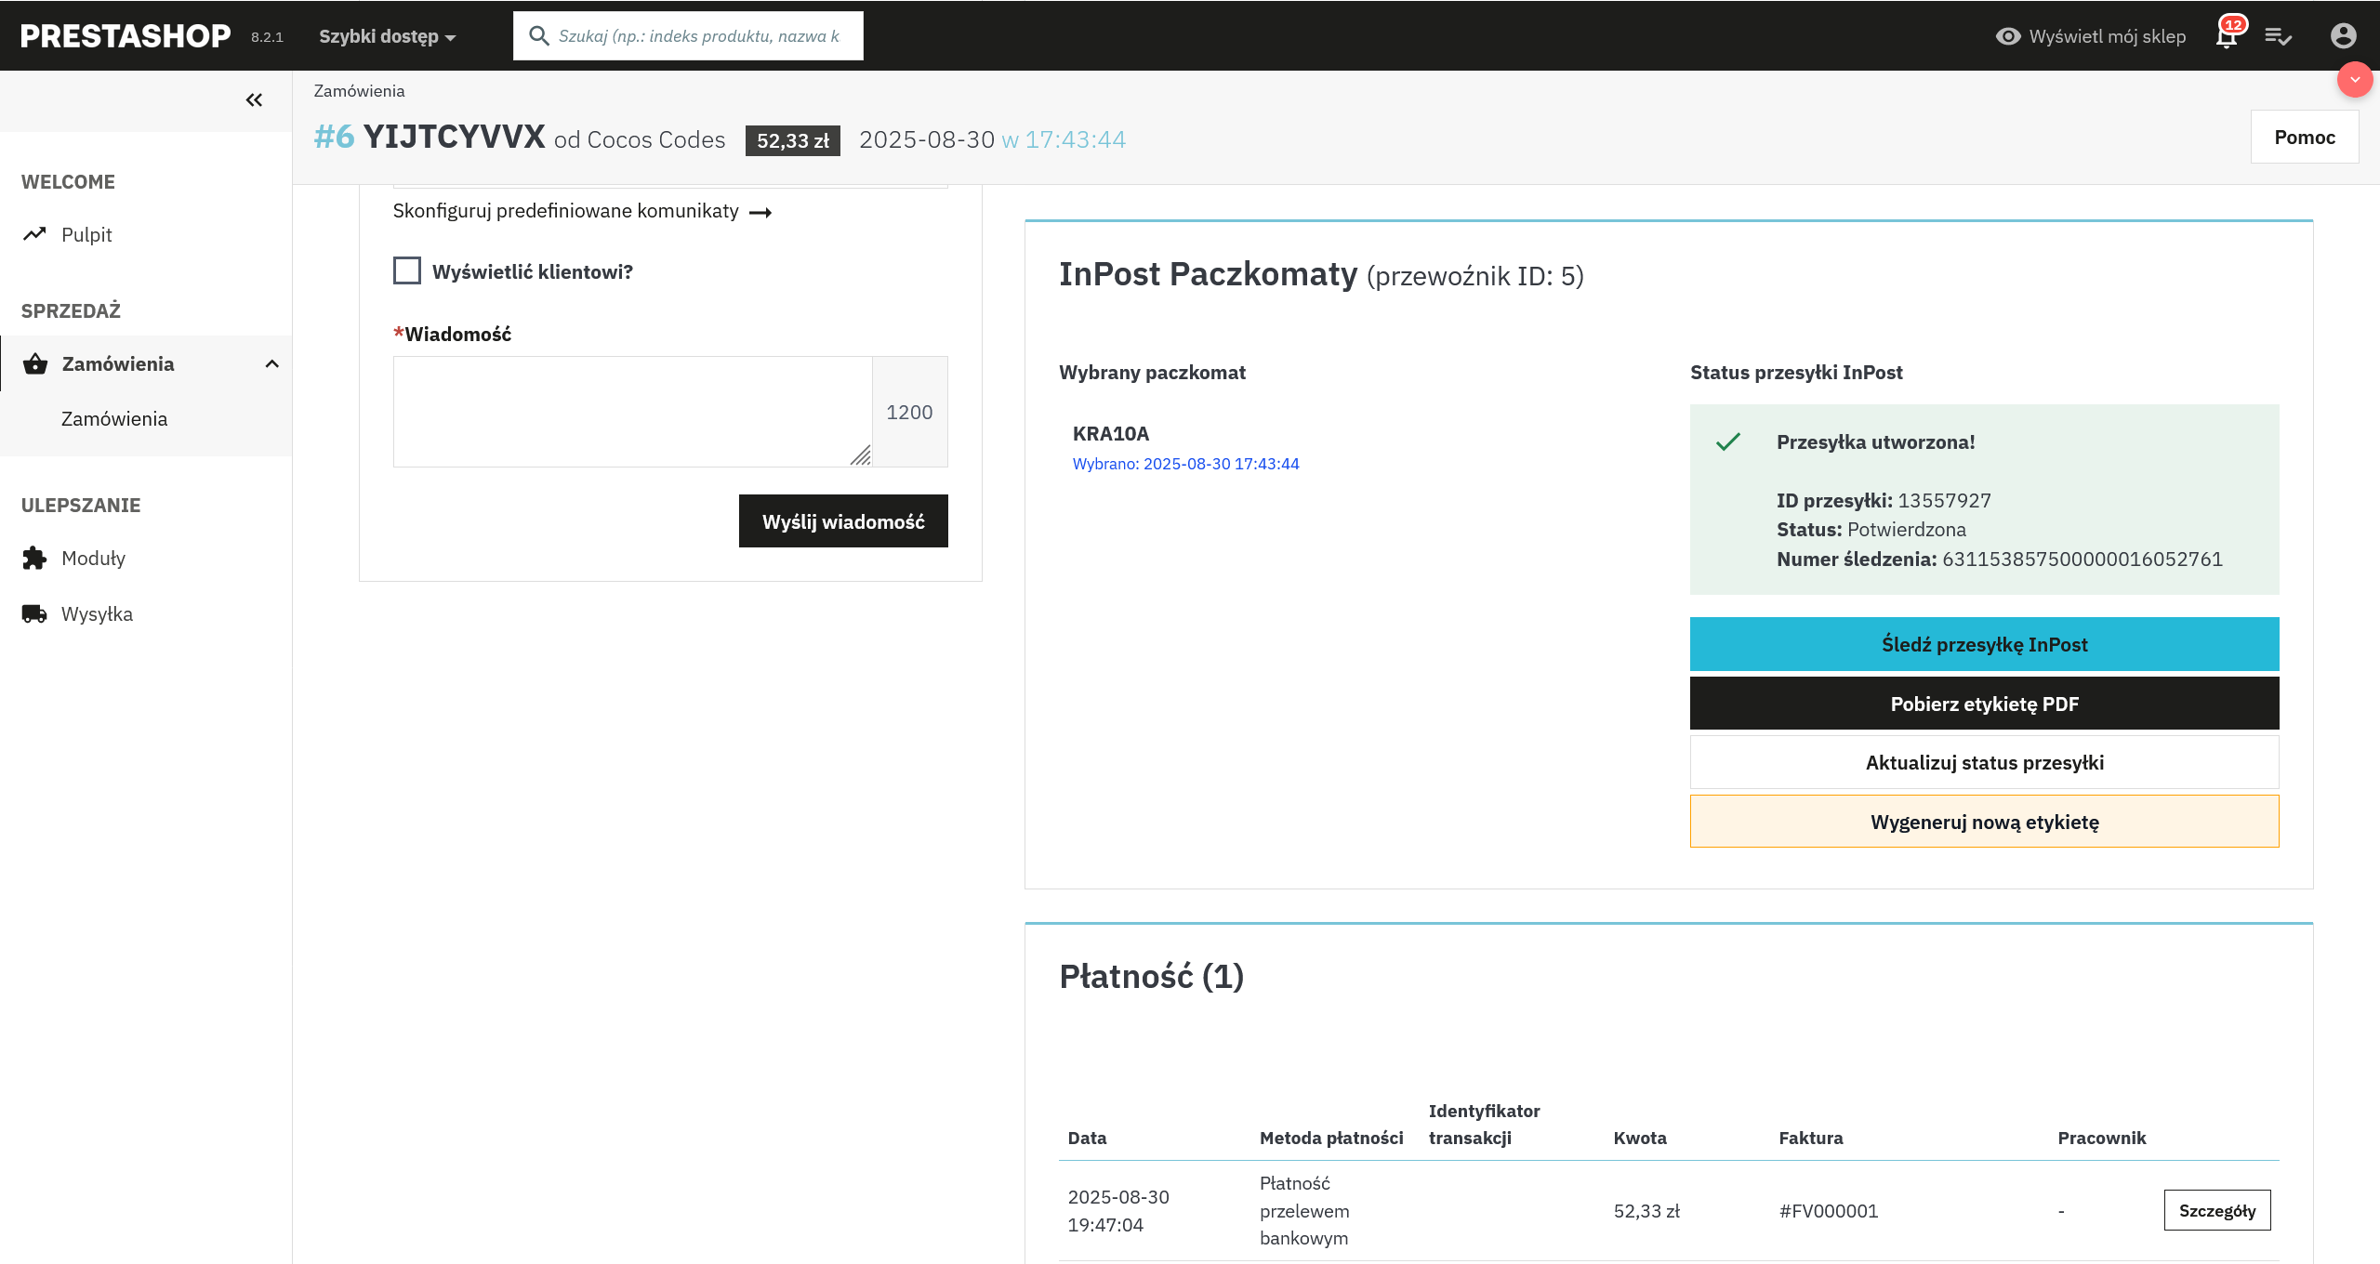
Task: Click the notifications bell icon
Action: tap(2227, 37)
